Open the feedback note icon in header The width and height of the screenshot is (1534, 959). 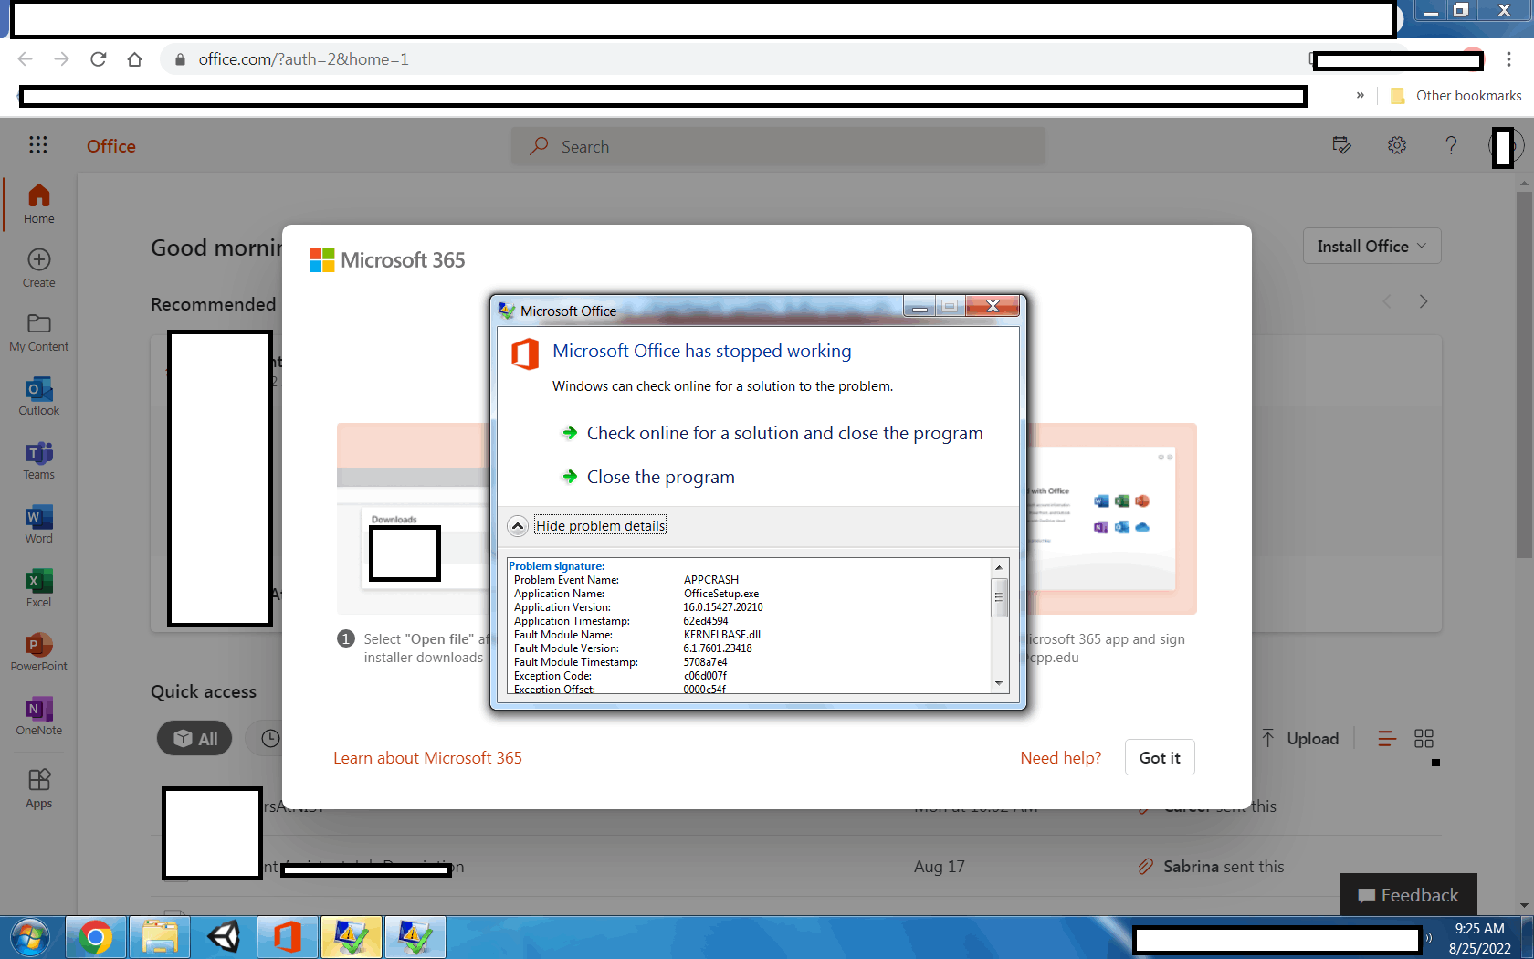click(1341, 145)
